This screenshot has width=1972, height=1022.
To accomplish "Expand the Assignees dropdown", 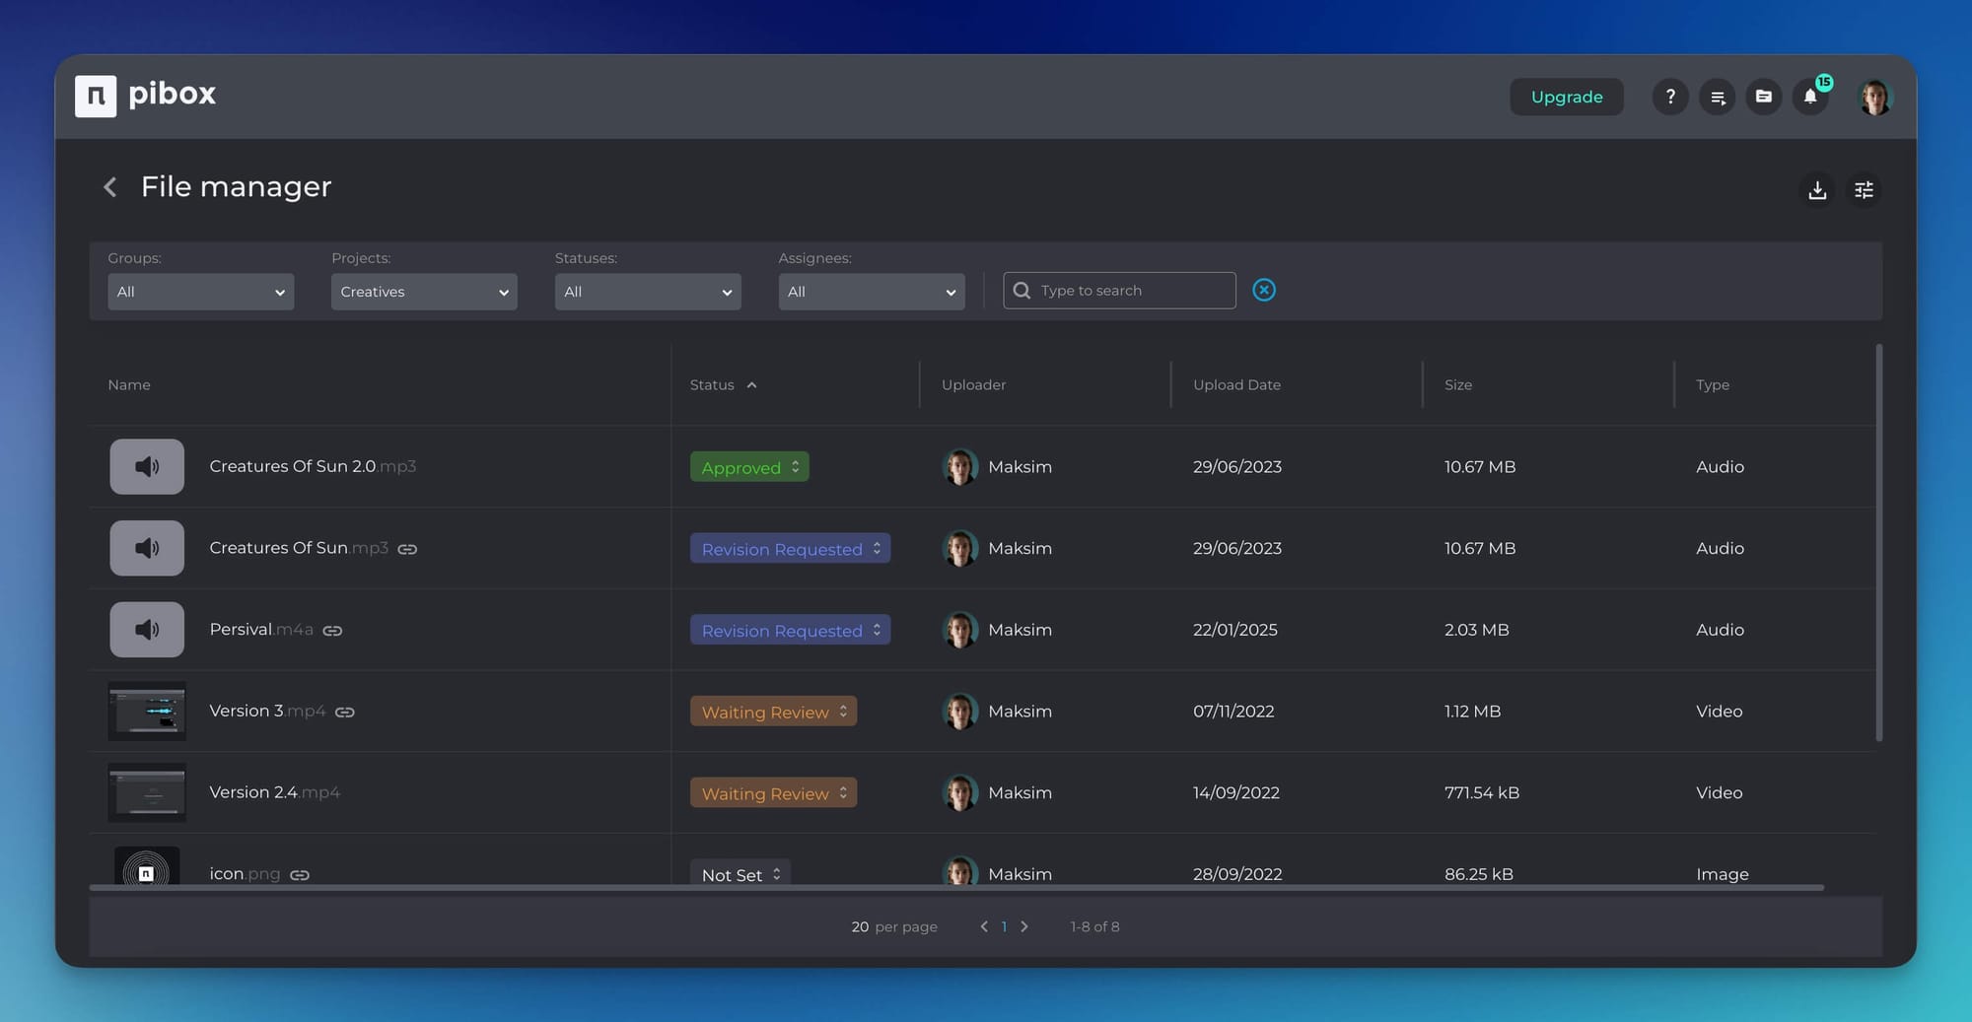I will [x=871, y=292].
